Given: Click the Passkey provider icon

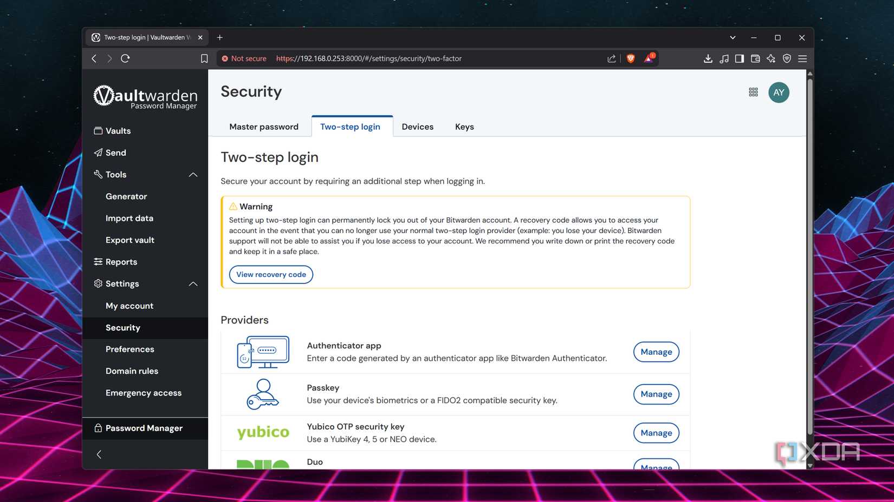Looking at the screenshot, I should (263, 394).
